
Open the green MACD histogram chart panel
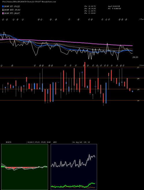[x=24, y=167]
